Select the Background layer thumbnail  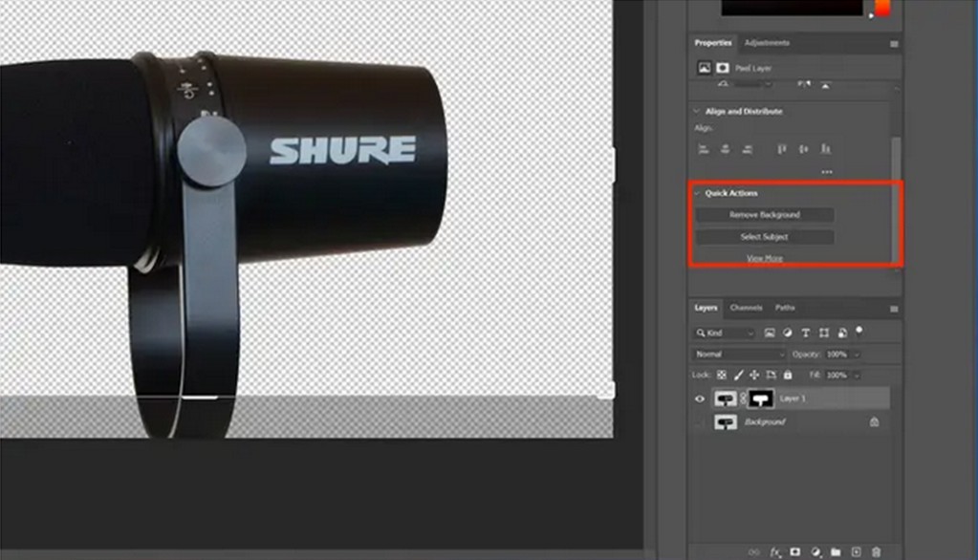click(726, 422)
